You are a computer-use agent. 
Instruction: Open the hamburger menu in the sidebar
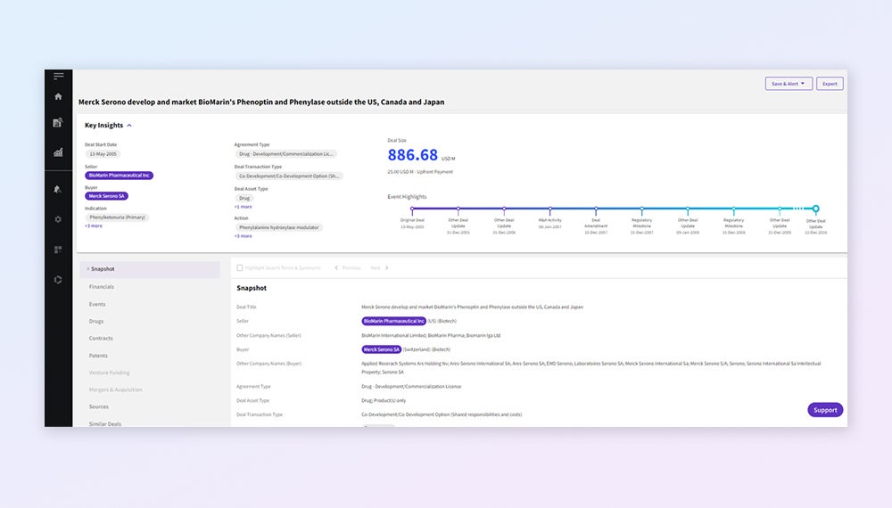pyautogui.click(x=58, y=77)
